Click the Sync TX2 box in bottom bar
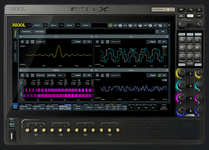Viewport: 209px width, 150px height. click(139, 107)
